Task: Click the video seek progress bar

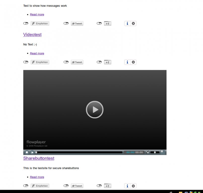Action: (79, 152)
